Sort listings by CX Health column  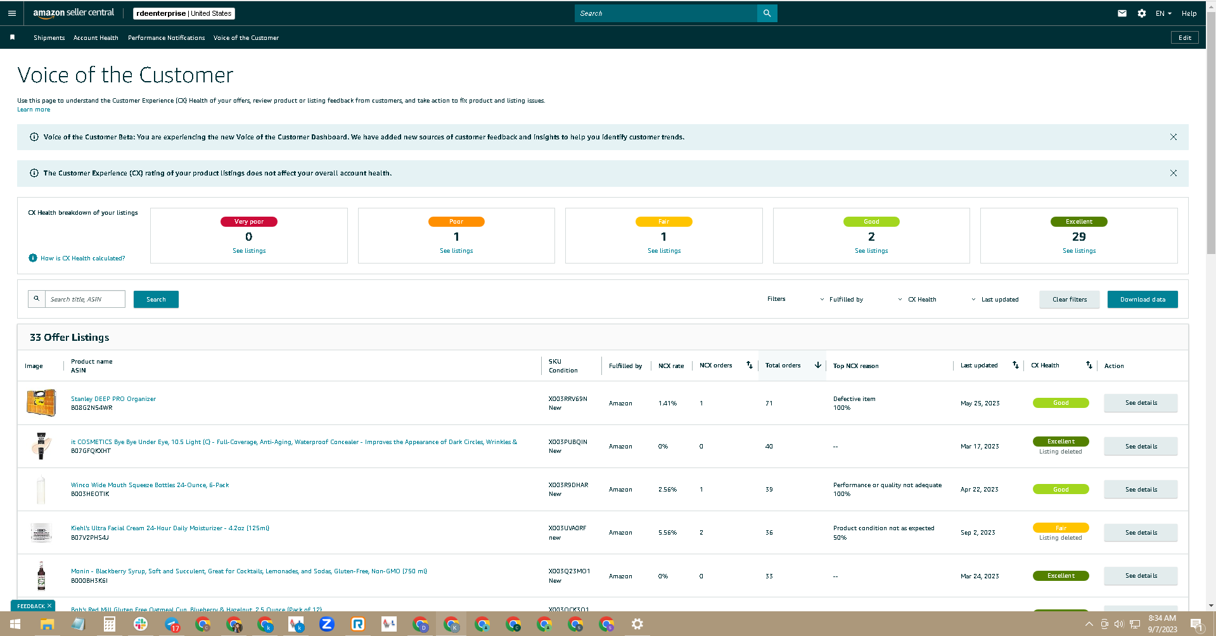1089,365
